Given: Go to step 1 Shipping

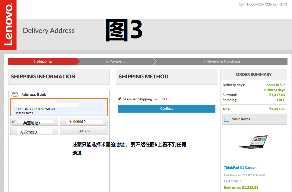Looking at the screenshot, I should [x=43, y=61].
